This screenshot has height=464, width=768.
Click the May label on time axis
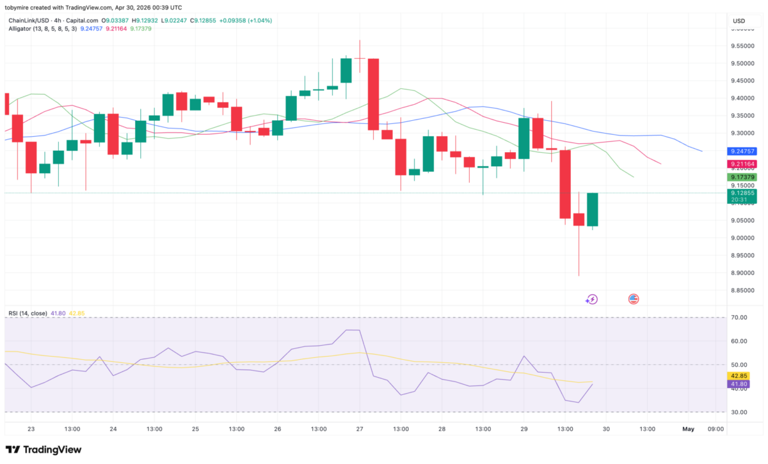coord(688,429)
